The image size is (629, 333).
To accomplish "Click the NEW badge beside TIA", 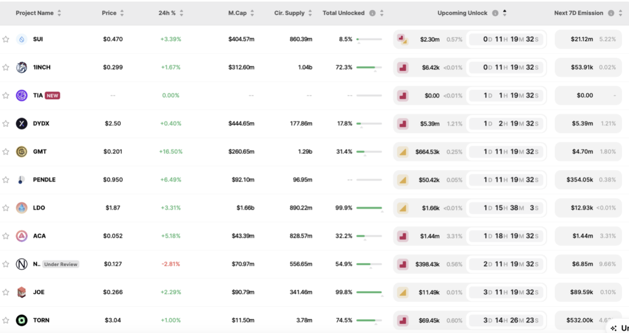I will 52,95.
